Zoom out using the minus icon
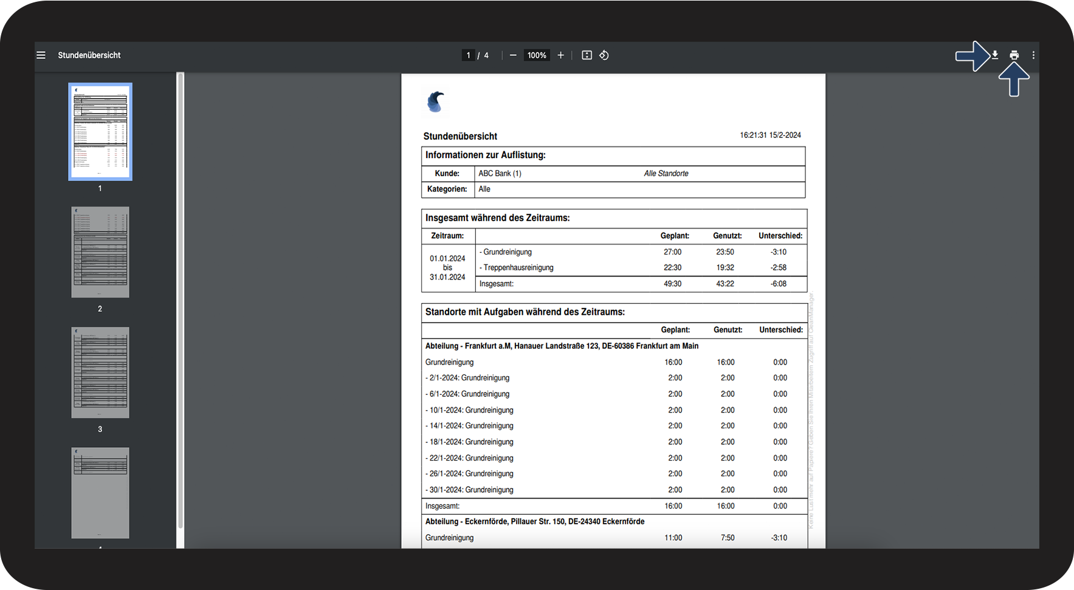The height and width of the screenshot is (590, 1074). point(513,55)
